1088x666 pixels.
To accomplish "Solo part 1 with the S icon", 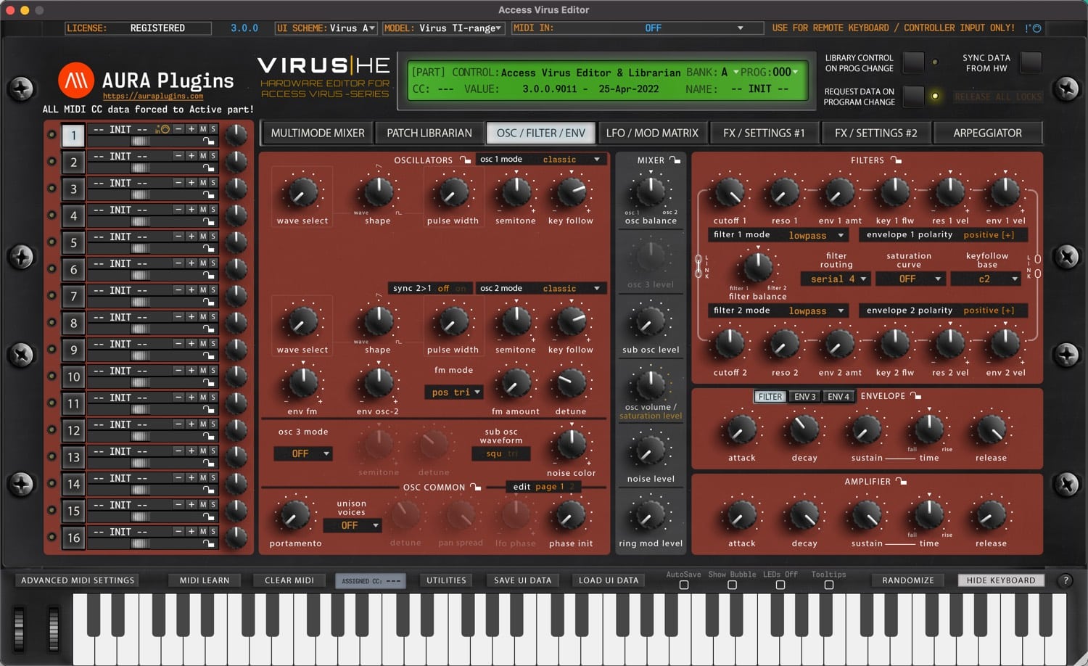I will pos(213,129).
